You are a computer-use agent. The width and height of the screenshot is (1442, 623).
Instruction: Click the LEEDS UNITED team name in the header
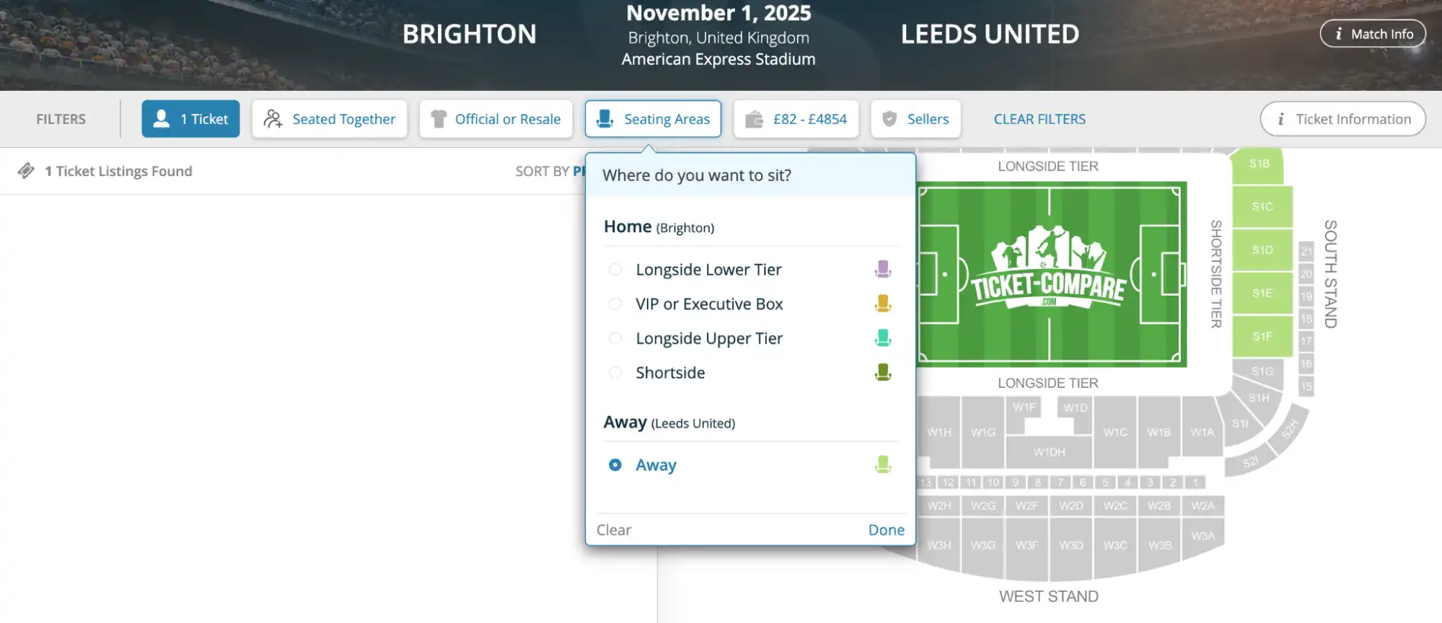(x=989, y=33)
